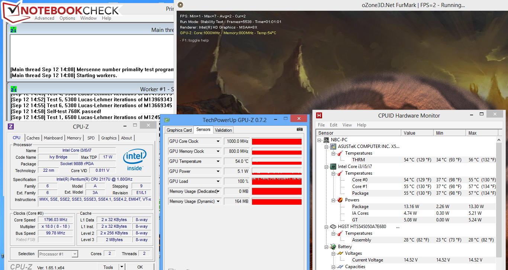Click the GPU Power history graph
508x270 pixels.
pyautogui.click(x=277, y=171)
